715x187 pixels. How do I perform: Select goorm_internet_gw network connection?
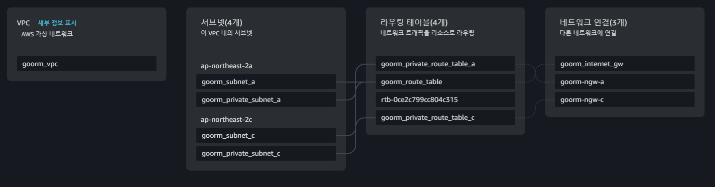point(625,64)
